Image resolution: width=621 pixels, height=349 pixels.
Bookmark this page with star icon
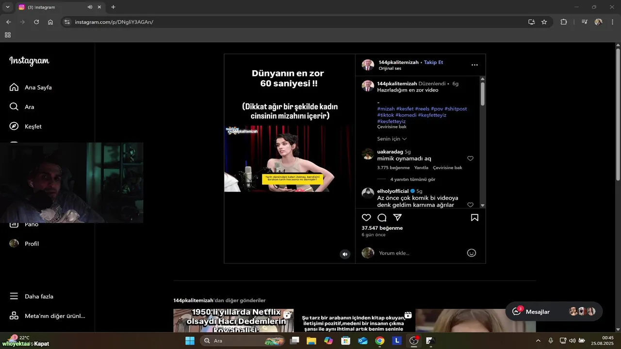click(544, 22)
